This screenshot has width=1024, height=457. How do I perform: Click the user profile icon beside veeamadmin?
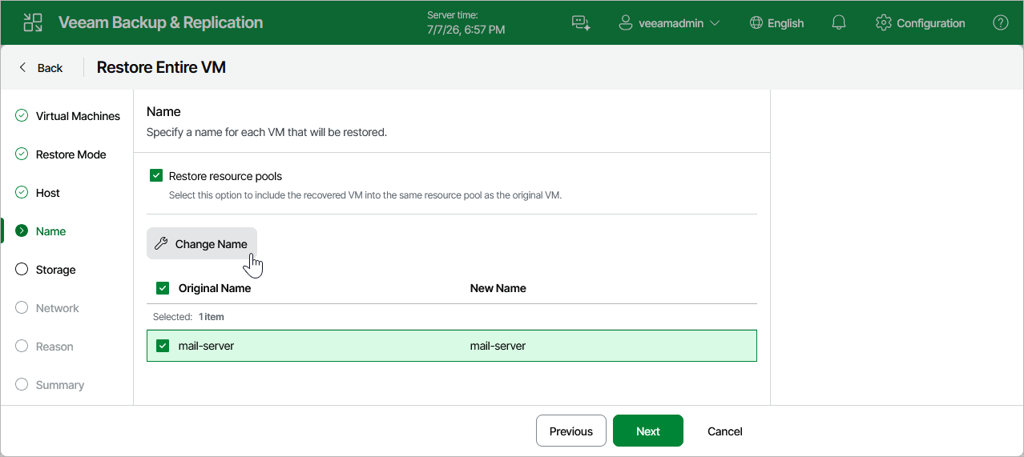click(626, 23)
